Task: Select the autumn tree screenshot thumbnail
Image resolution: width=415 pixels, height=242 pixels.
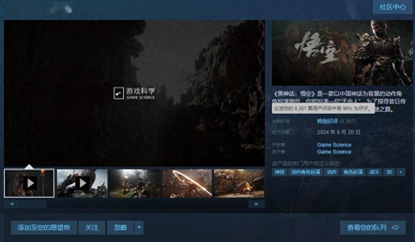Action: coord(239,183)
